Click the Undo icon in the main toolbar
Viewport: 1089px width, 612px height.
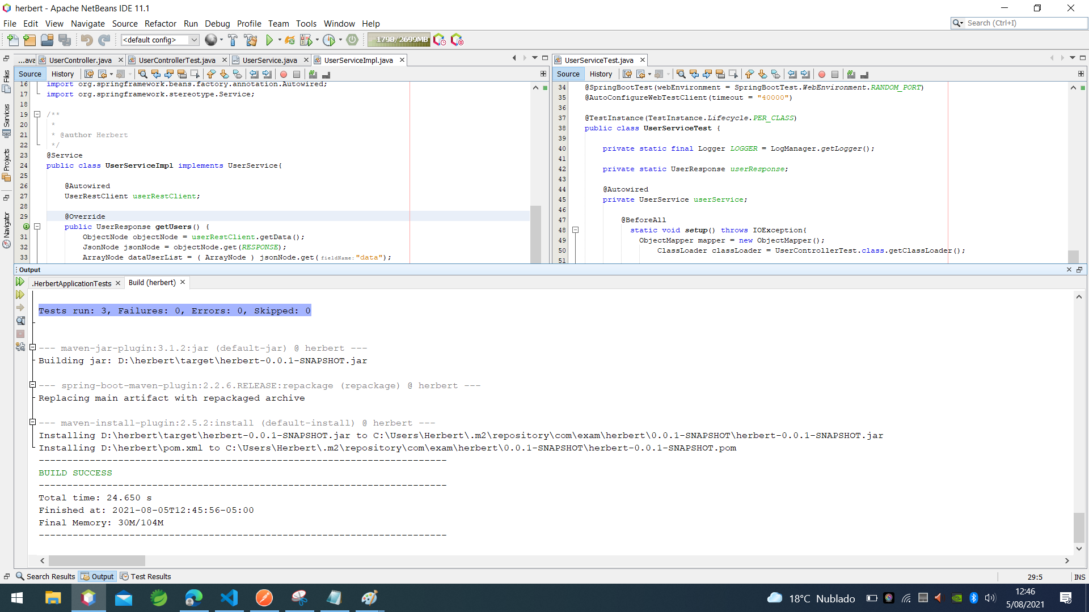tap(86, 40)
